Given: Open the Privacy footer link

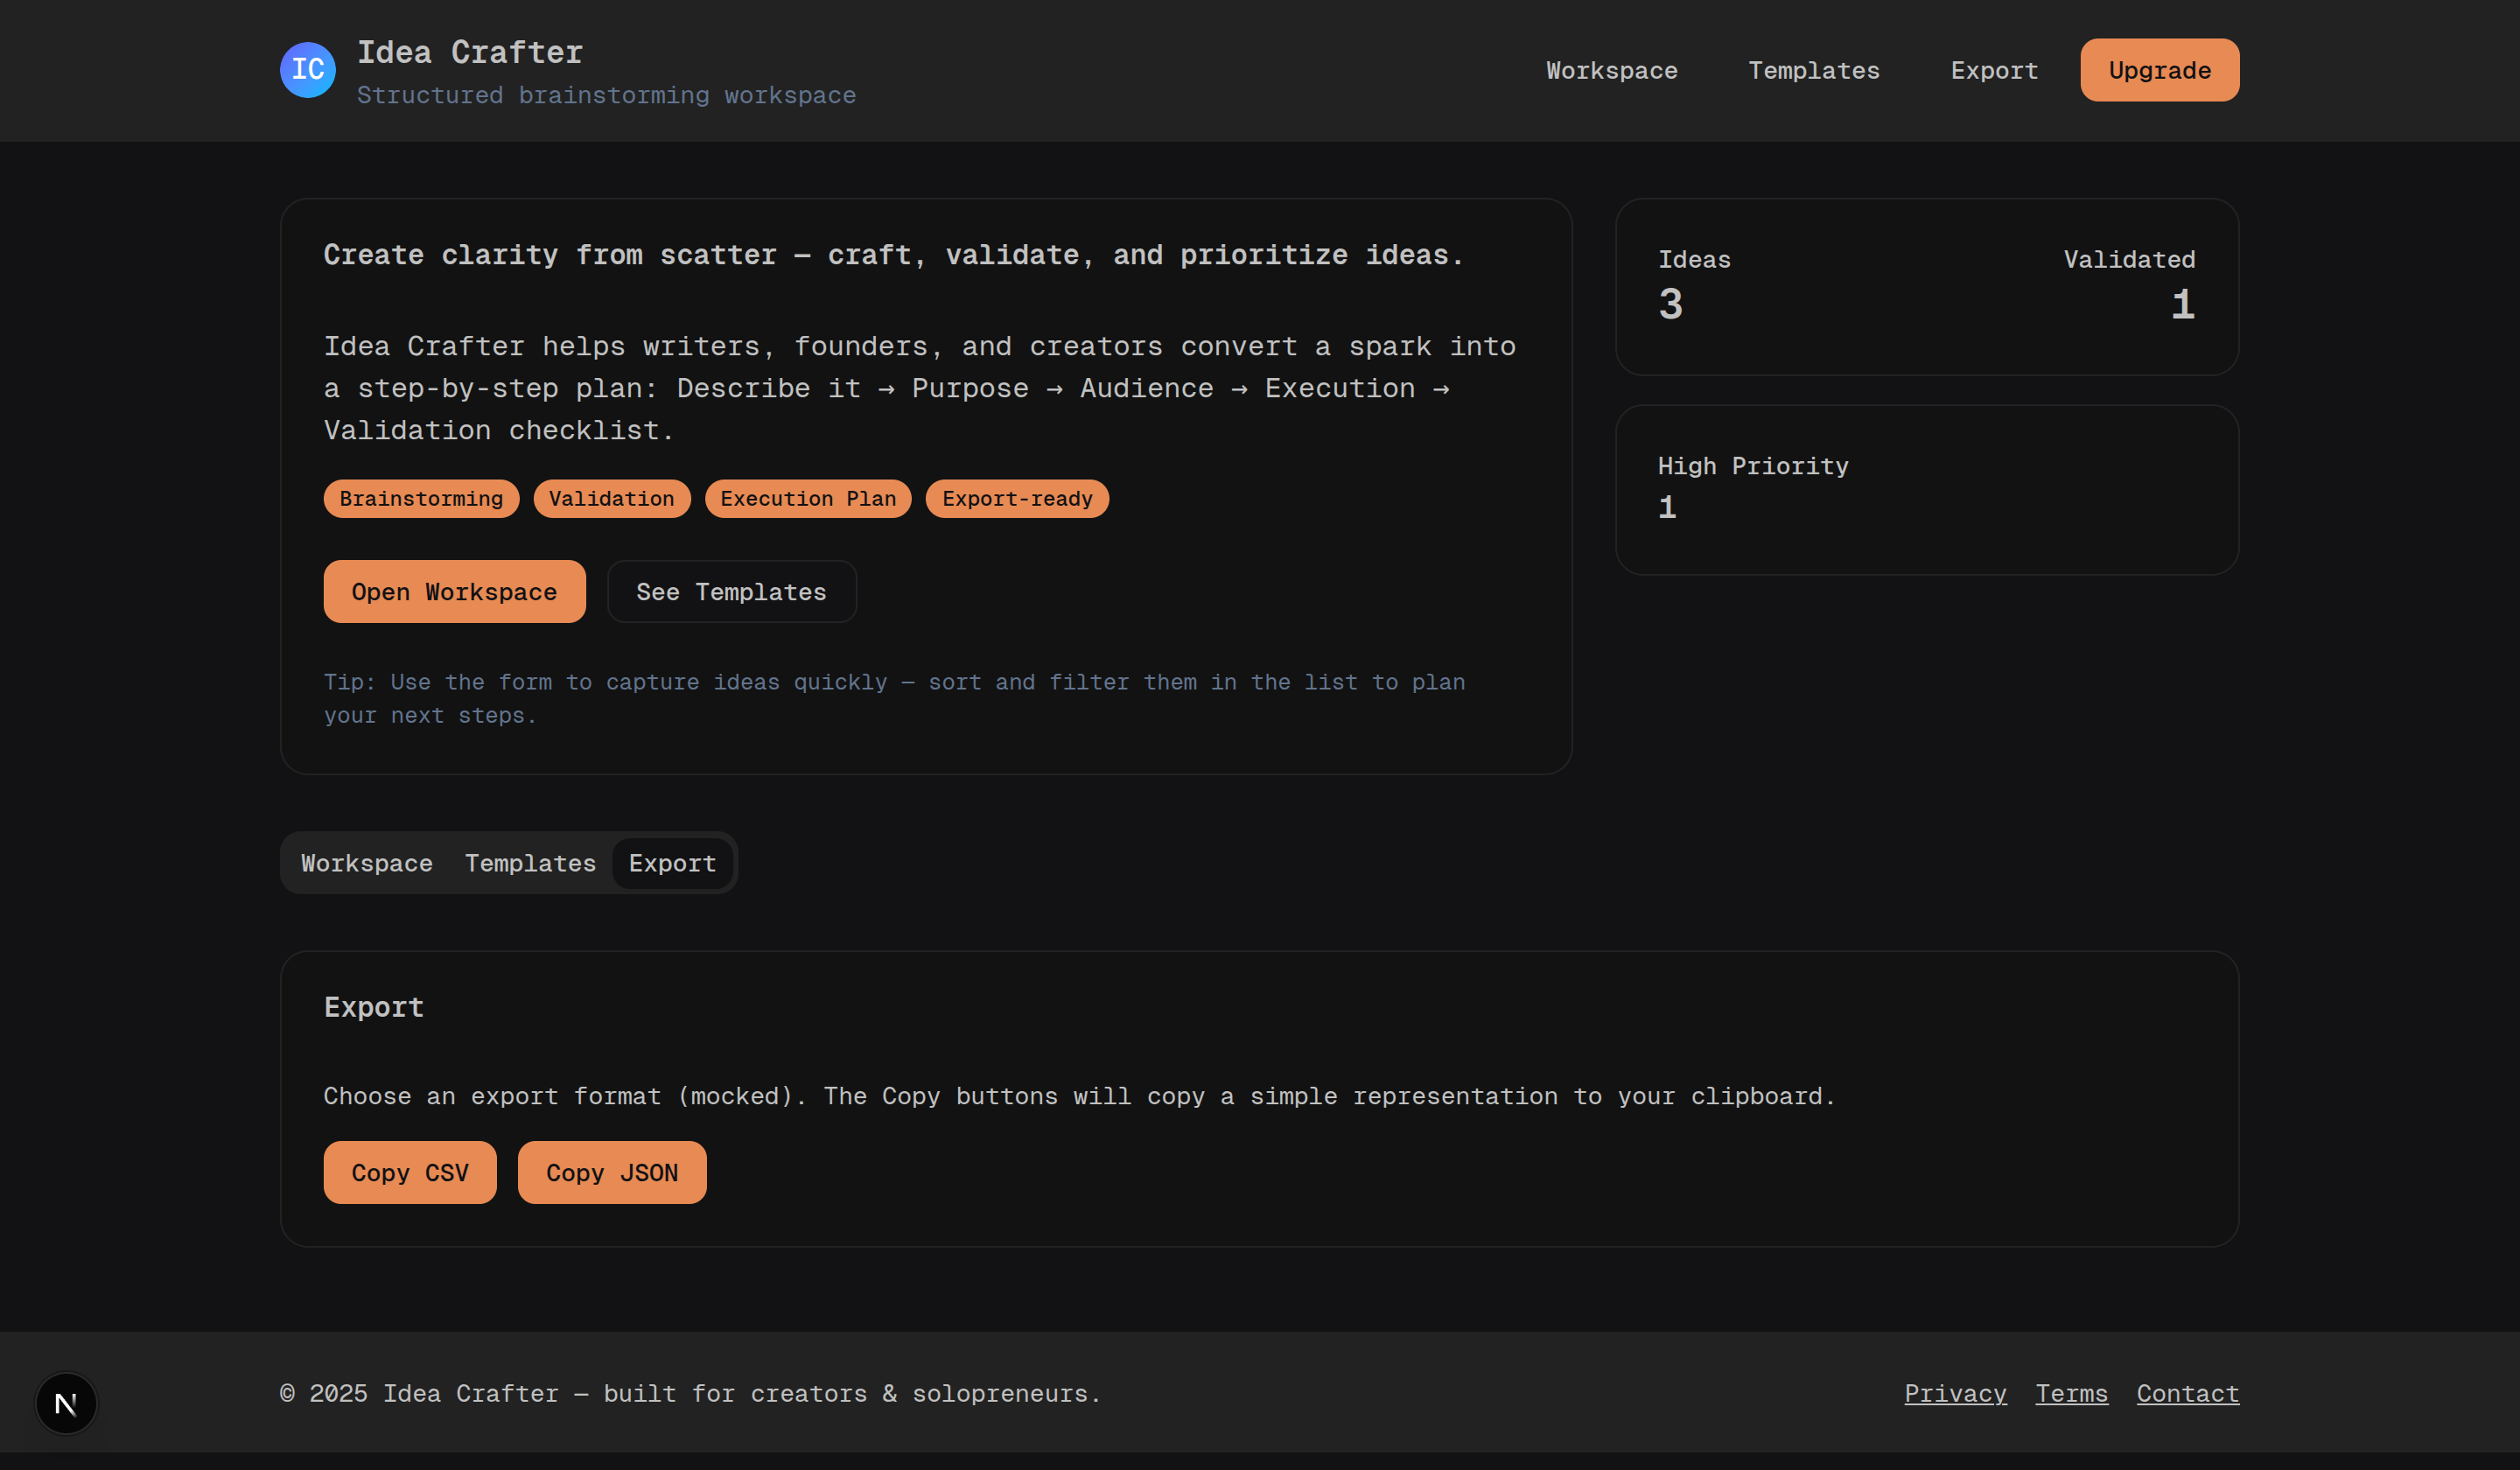Looking at the screenshot, I should click(x=1954, y=1393).
